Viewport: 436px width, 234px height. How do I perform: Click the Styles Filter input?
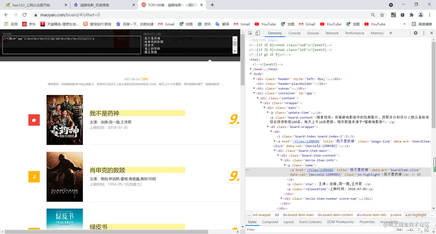[x=317, y=230]
